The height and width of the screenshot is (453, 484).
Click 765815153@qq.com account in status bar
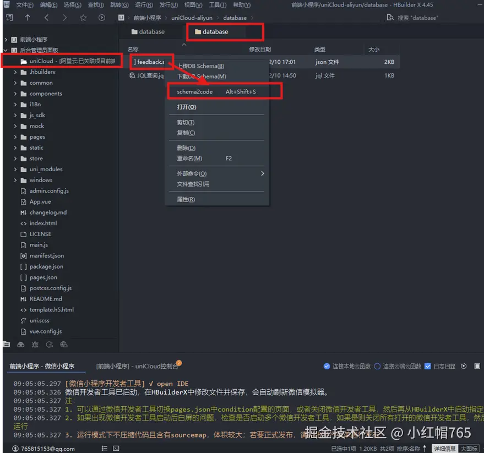[x=48, y=449]
